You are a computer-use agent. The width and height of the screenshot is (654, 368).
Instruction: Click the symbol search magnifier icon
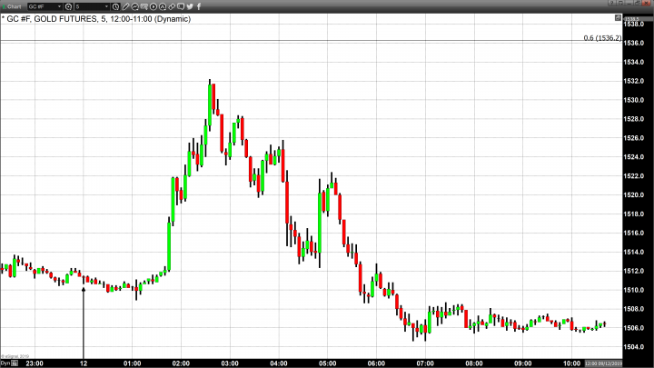68,6
